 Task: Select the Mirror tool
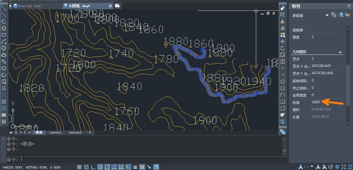[282, 21]
